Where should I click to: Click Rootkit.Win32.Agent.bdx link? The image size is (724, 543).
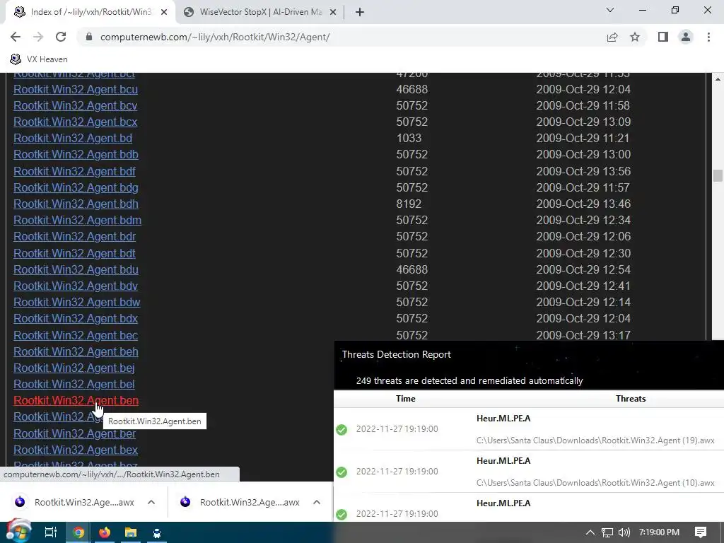click(76, 319)
